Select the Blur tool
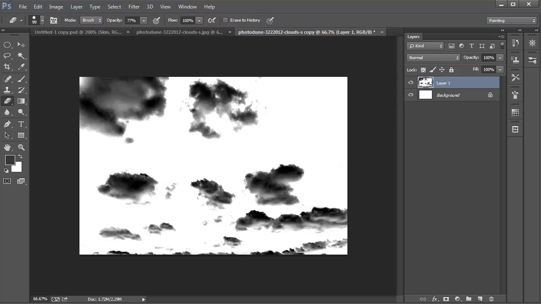 point(7,112)
